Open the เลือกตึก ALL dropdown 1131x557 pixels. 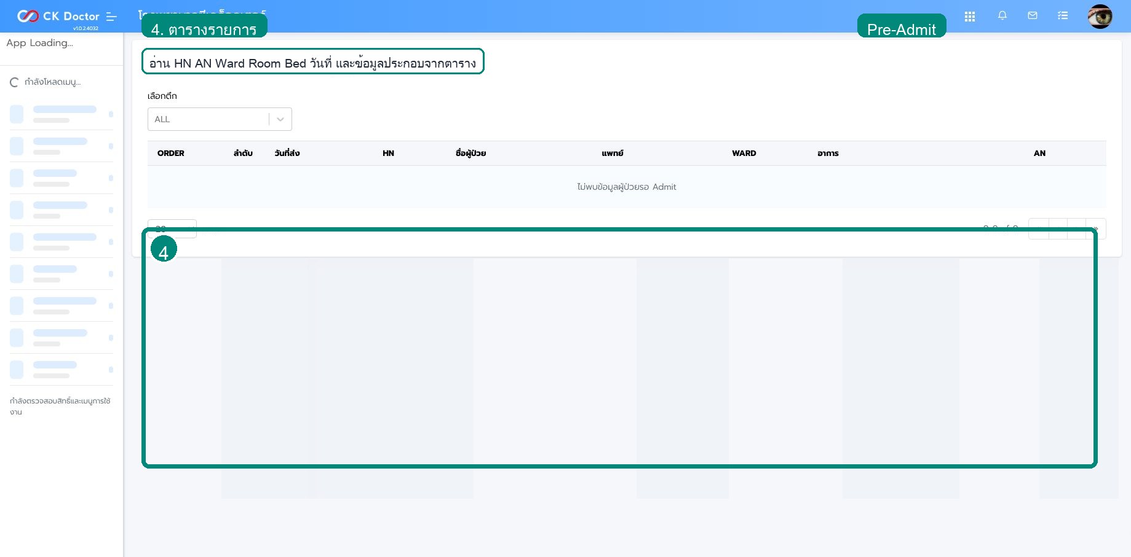(x=220, y=119)
